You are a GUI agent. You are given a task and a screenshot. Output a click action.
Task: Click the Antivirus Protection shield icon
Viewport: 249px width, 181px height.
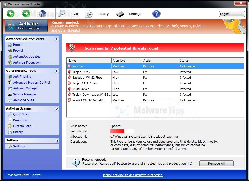coord(10,62)
